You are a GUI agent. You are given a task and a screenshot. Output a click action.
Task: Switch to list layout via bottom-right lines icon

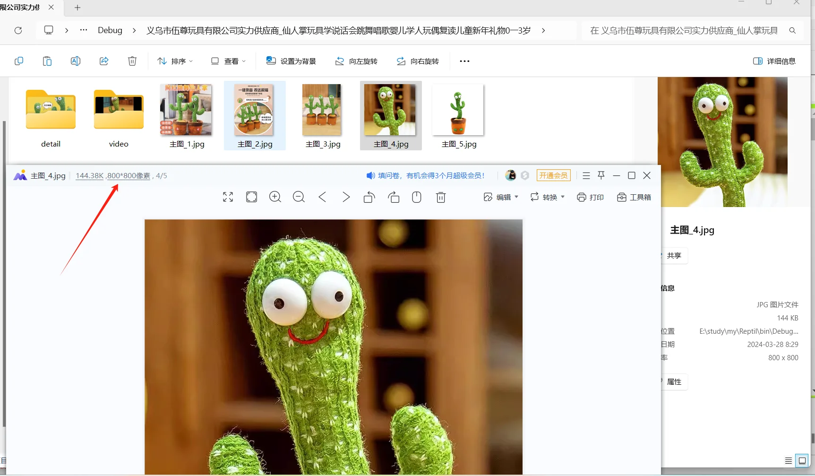tap(789, 460)
